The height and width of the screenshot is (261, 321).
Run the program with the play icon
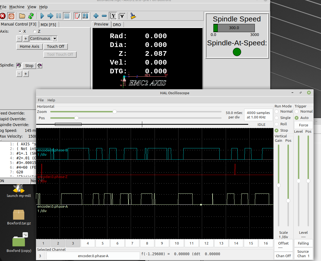[x=42, y=16]
